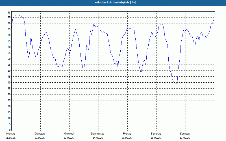Viewport: 226px width, 141px height.
Task: Click the y-axis value '75'
Action: tap(9, 41)
